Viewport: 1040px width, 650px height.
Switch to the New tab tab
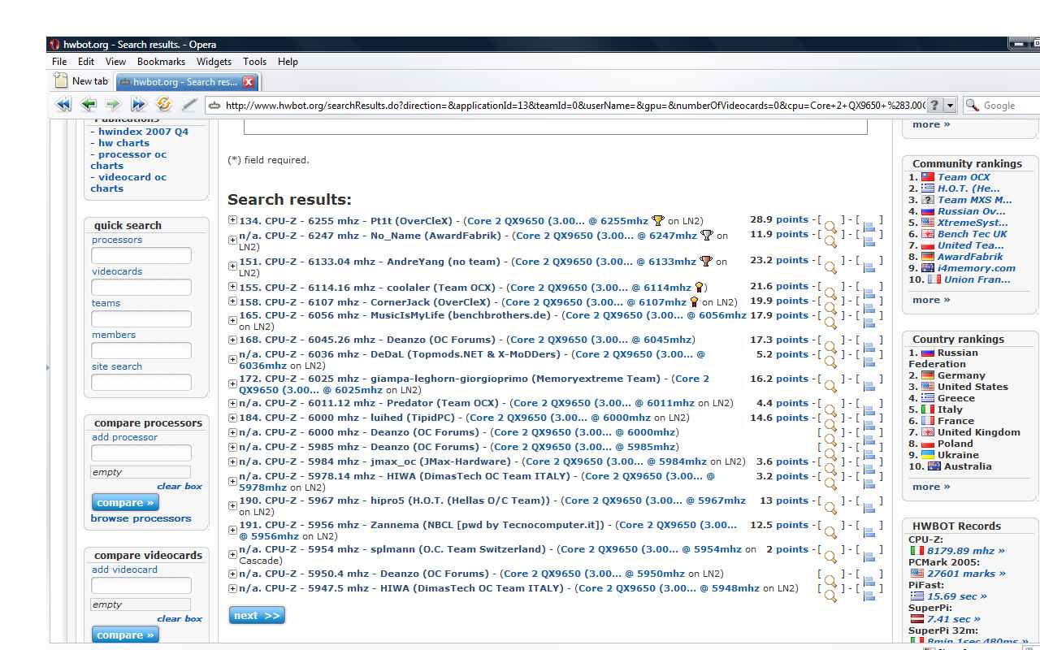click(x=81, y=81)
